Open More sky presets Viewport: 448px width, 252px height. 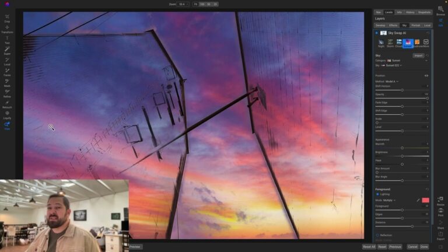pyautogui.click(x=426, y=43)
